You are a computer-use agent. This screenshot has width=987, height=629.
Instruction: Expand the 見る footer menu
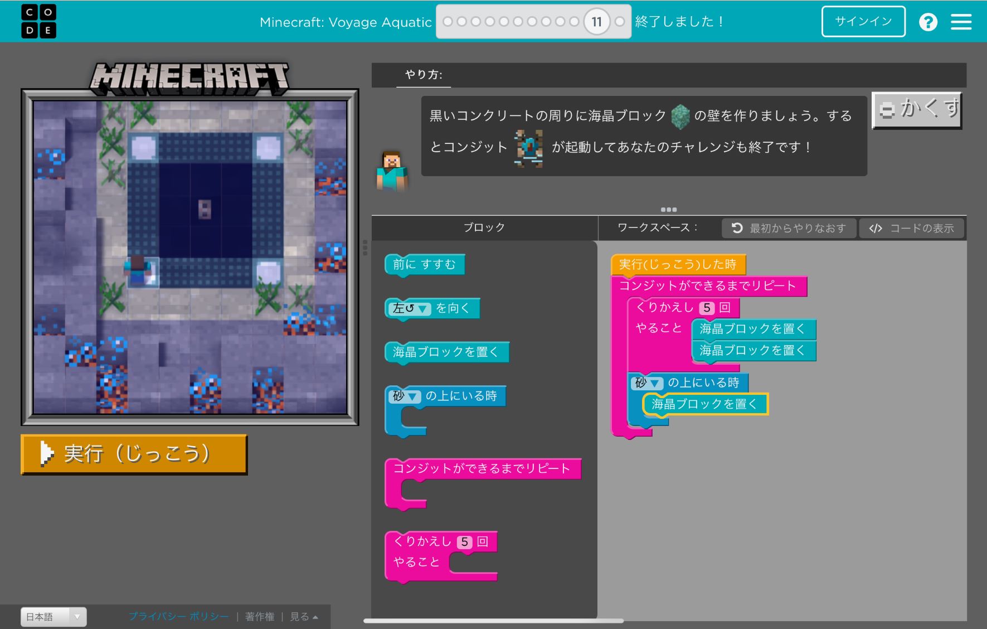click(x=304, y=617)
